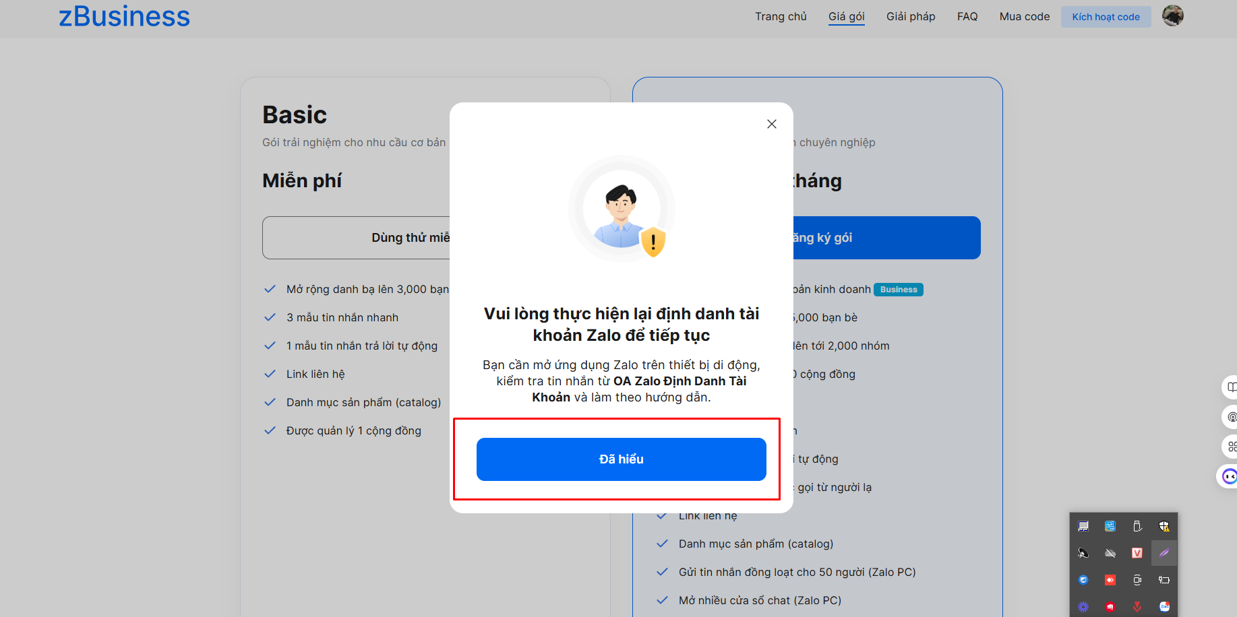Viewport: 1237px width, 617px height.
Task: Open the red down-arrow tray icon
Action: [1137, 607]
